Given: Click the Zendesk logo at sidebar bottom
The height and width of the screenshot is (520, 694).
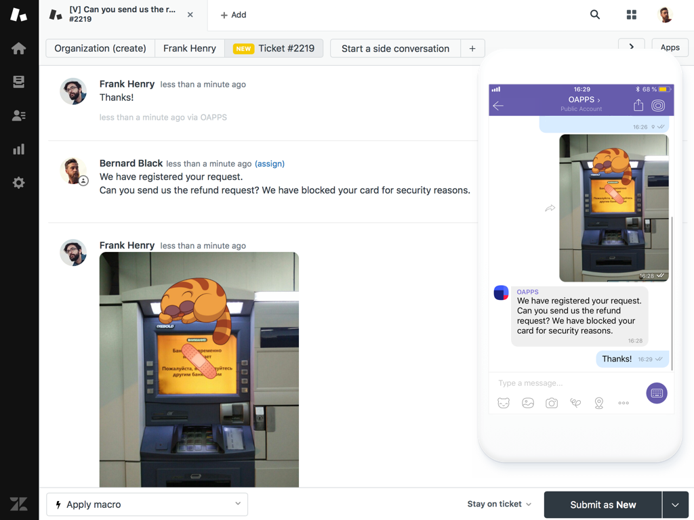Looking at the screenshot, I should [18, 504].
